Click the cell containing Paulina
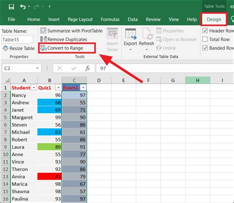234x203 pixels. pyautogui.click(x=24, y=199)
